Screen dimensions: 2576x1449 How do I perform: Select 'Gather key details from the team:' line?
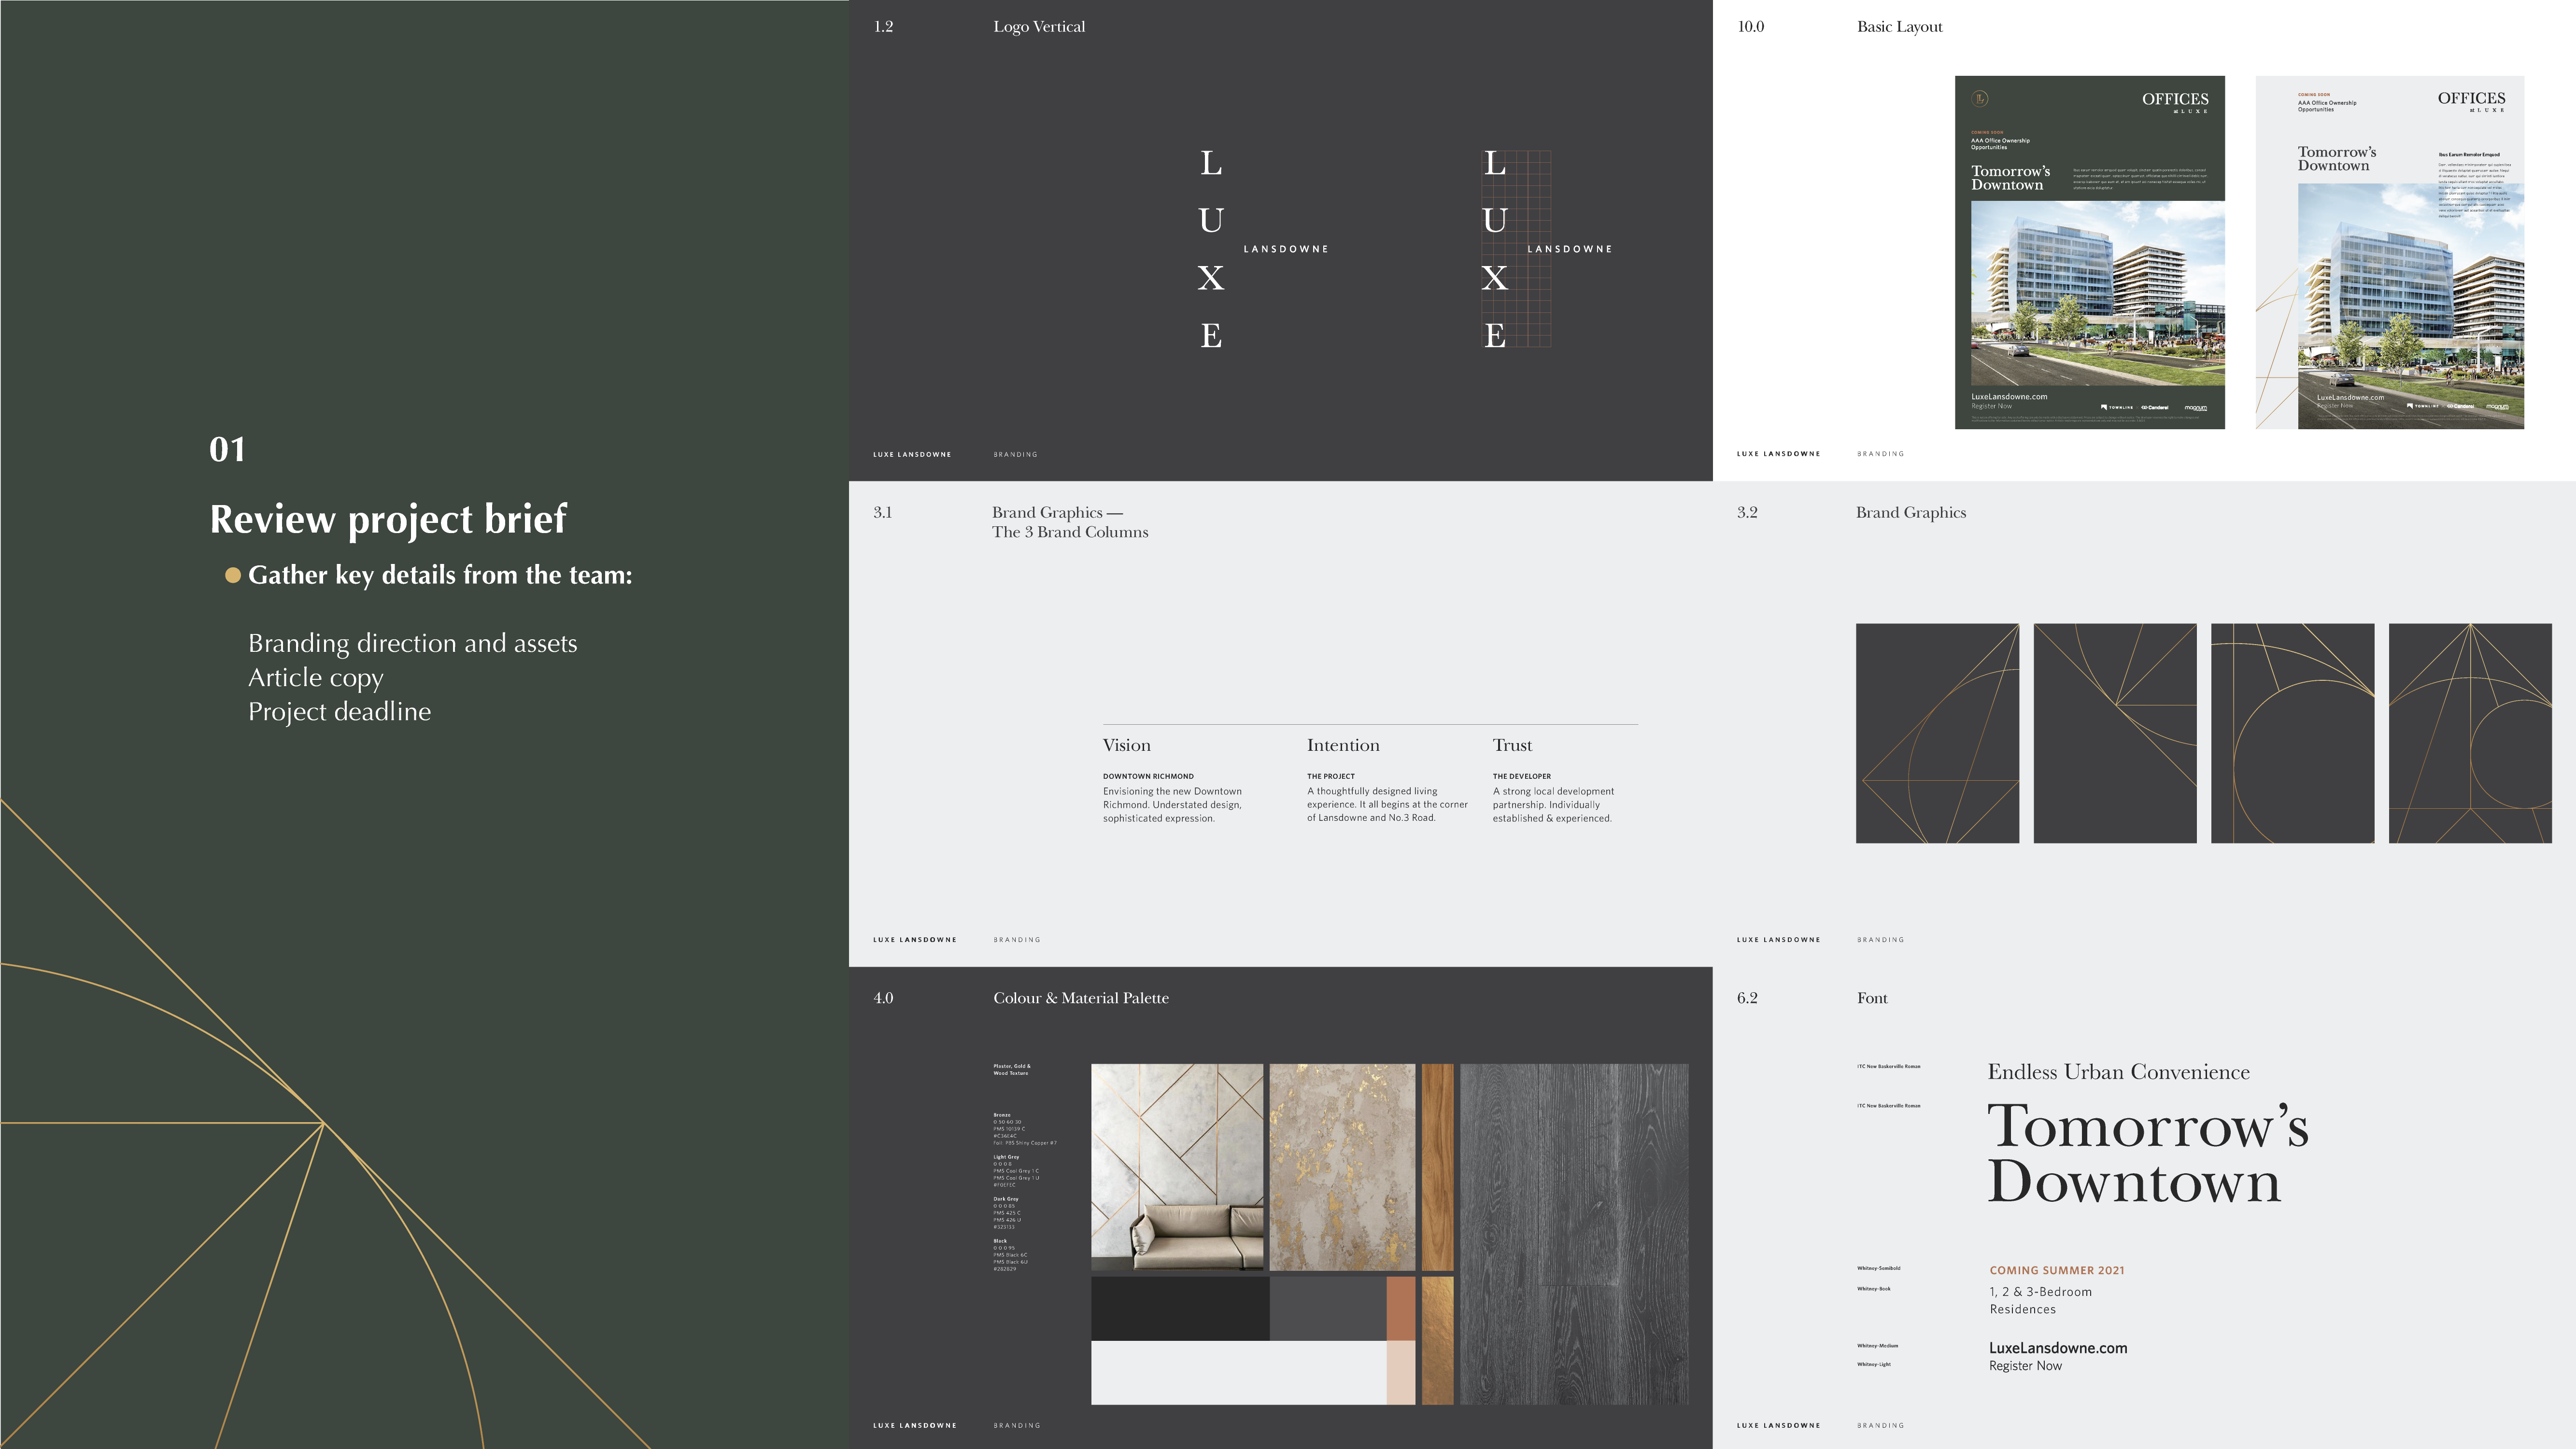tap(440, 575)
